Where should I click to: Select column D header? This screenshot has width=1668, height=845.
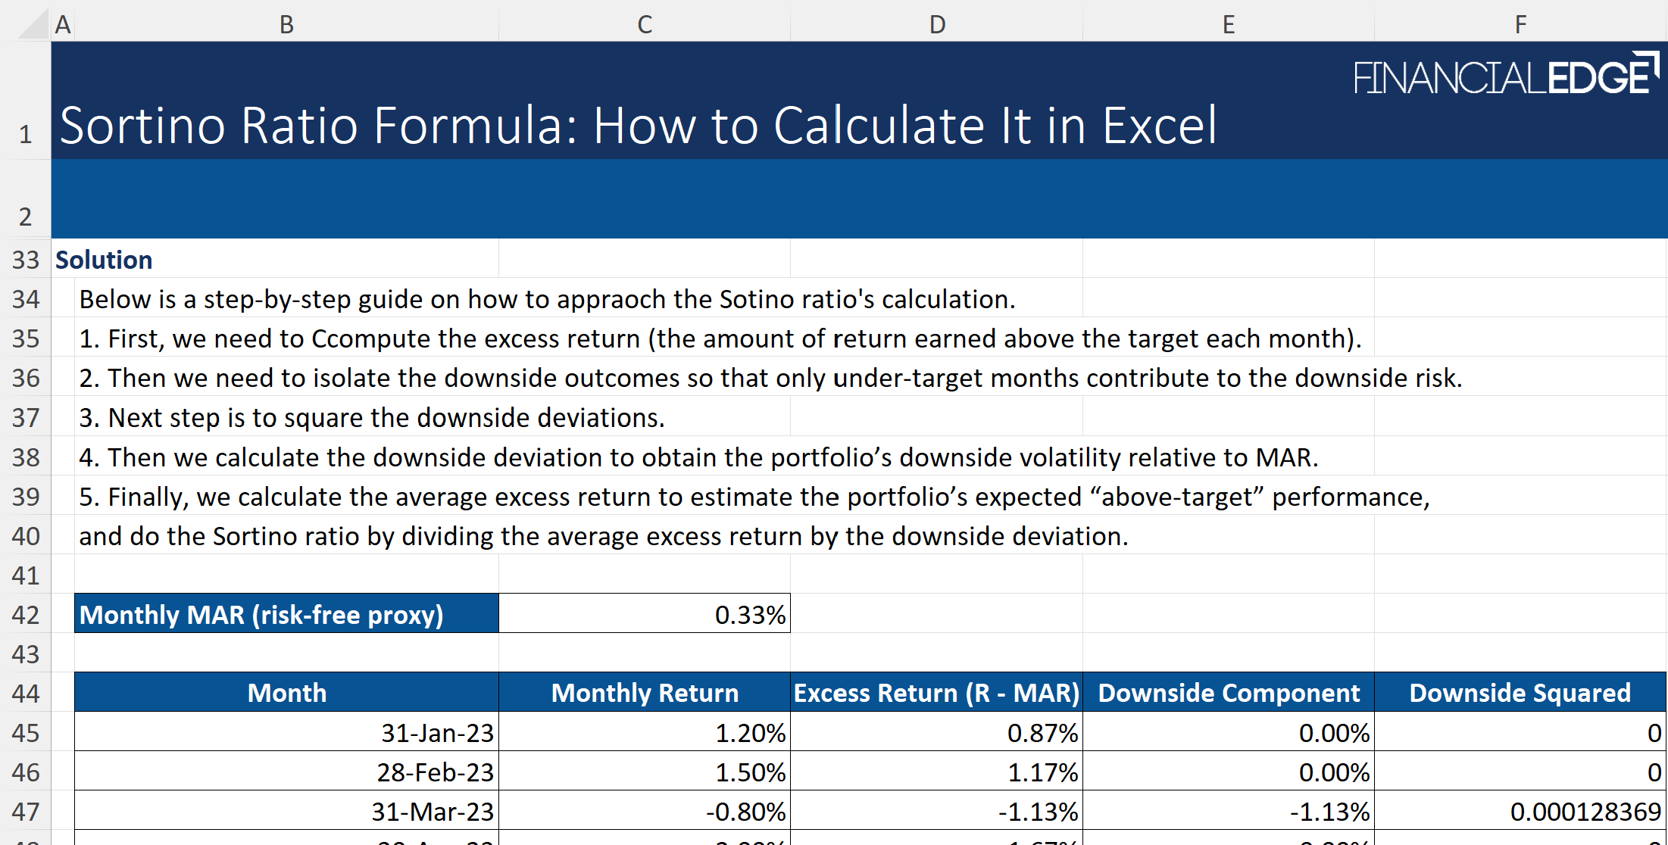pyautogui.click(x=936, y=24)
